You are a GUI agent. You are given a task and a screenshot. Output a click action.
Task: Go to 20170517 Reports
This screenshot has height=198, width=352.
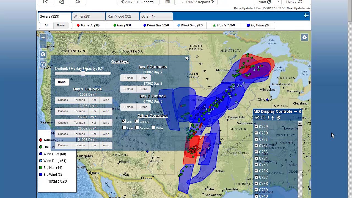pos(196,2)
